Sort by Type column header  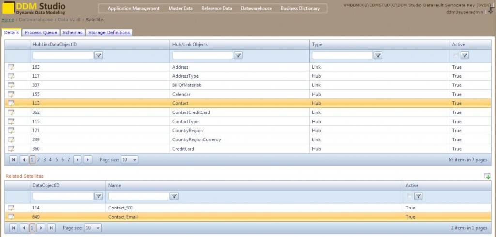point(317,45)
